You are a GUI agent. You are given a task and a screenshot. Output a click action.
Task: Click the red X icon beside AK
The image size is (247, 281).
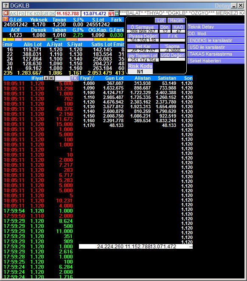coord(6,13)
